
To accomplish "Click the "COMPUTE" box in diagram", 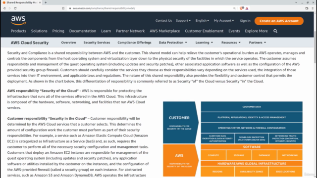I will [x=213, y=155].
